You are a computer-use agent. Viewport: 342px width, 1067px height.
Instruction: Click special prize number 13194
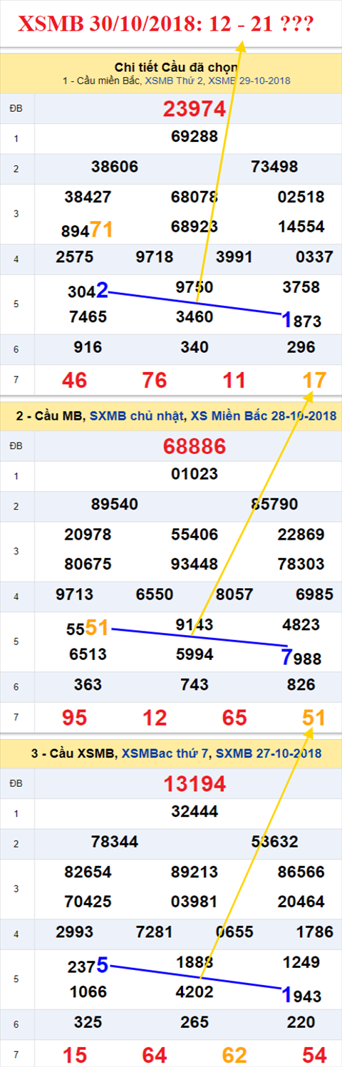[x=195, y=785]
